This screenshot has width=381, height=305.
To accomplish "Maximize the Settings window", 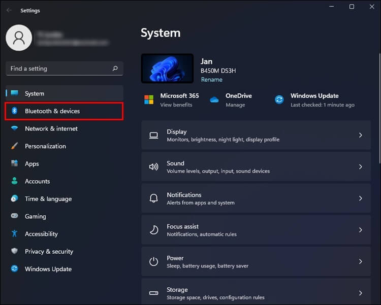I will [x=352, y=7].
